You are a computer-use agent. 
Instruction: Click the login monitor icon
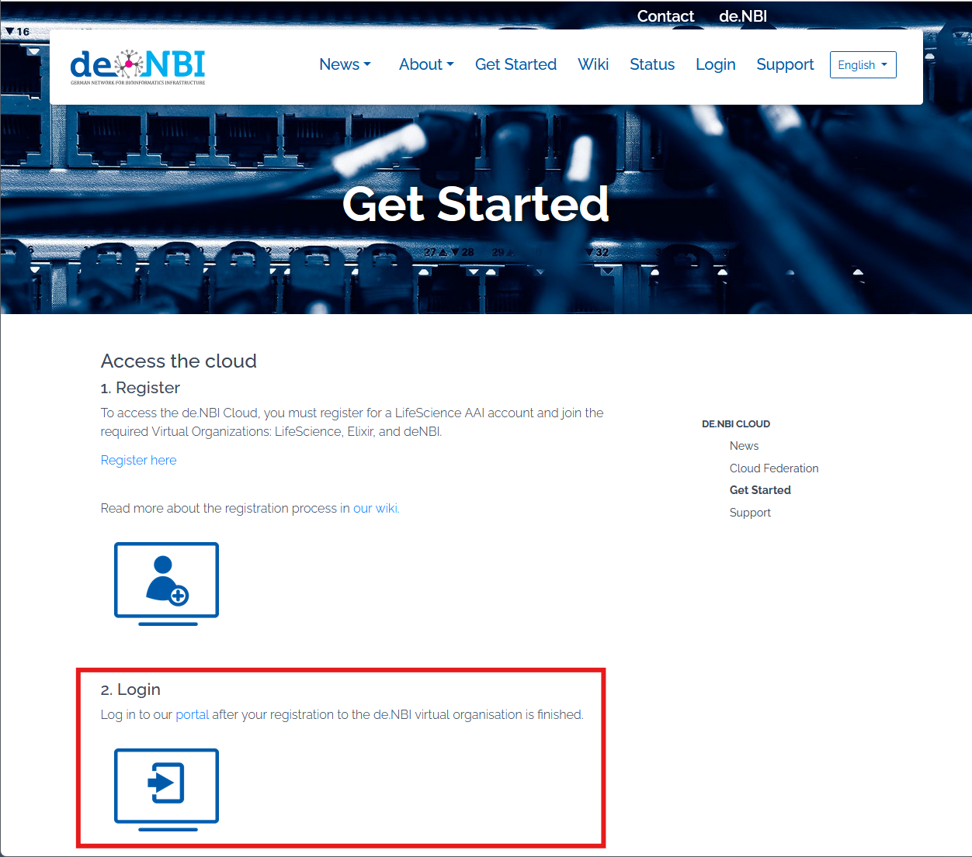click(x=166, y=790)
